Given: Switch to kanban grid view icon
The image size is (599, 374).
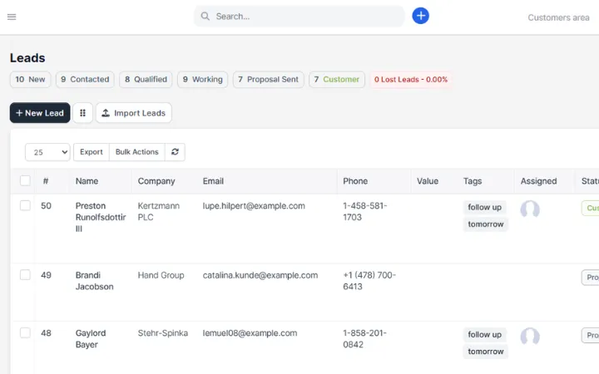Looking at the screenshot, I should 82,113.
